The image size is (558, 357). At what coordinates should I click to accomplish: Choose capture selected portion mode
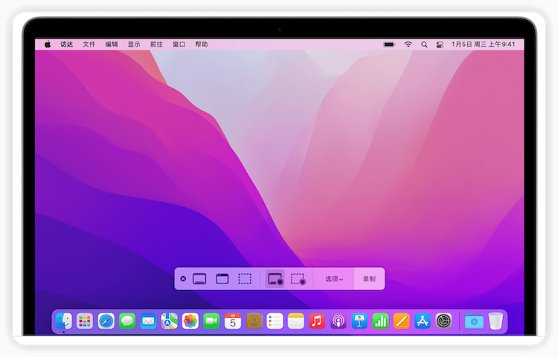[244, 279]
